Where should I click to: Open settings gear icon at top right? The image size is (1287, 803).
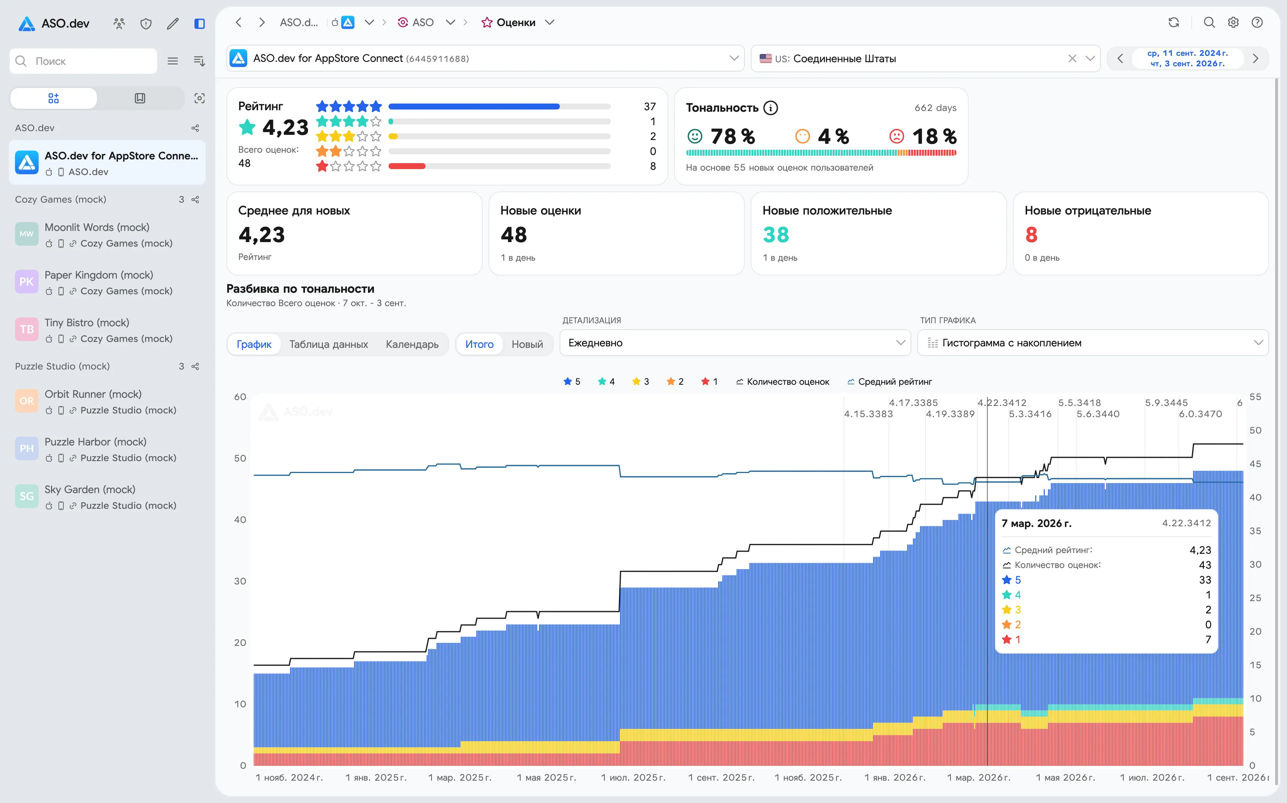pos(1233,22)
